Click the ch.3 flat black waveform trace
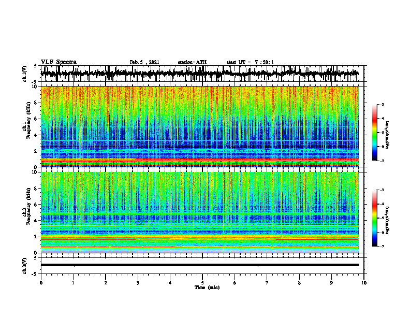 point(200,265)
